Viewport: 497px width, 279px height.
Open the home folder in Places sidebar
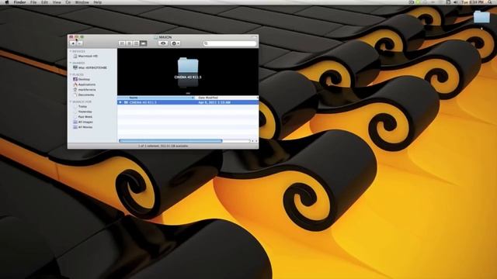(85, 90)
